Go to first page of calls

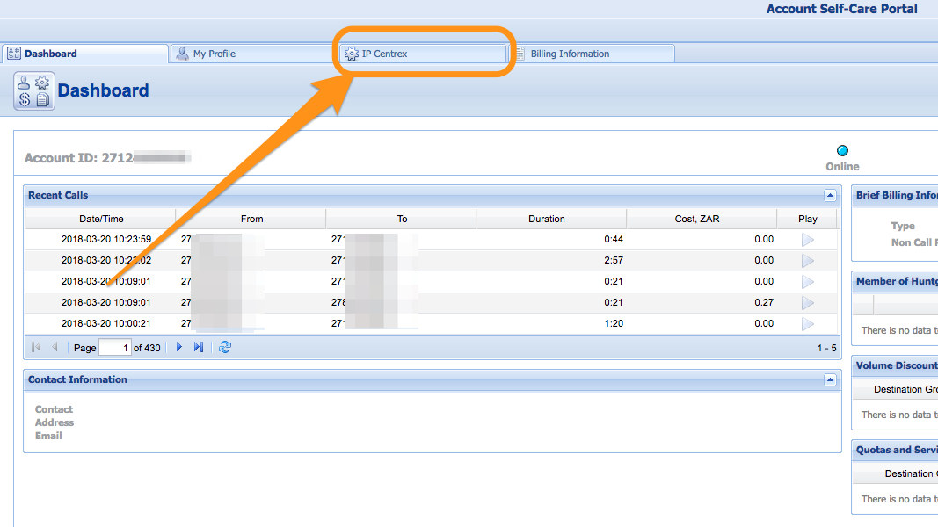(x=36, y=348)
